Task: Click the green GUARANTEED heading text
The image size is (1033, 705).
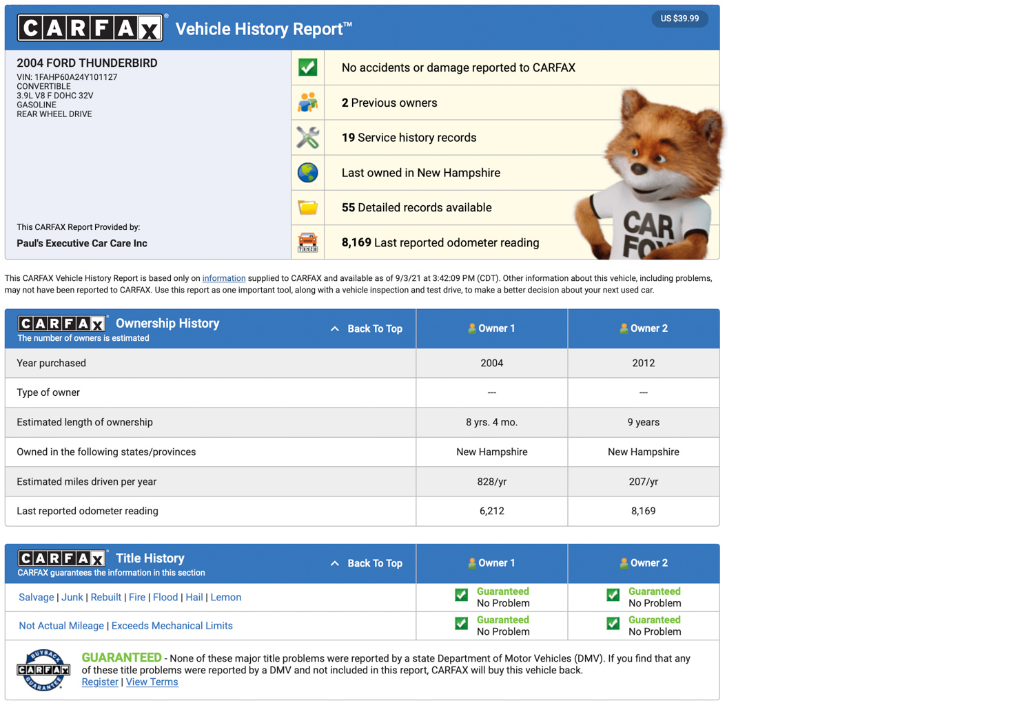Action: (121, 657)
